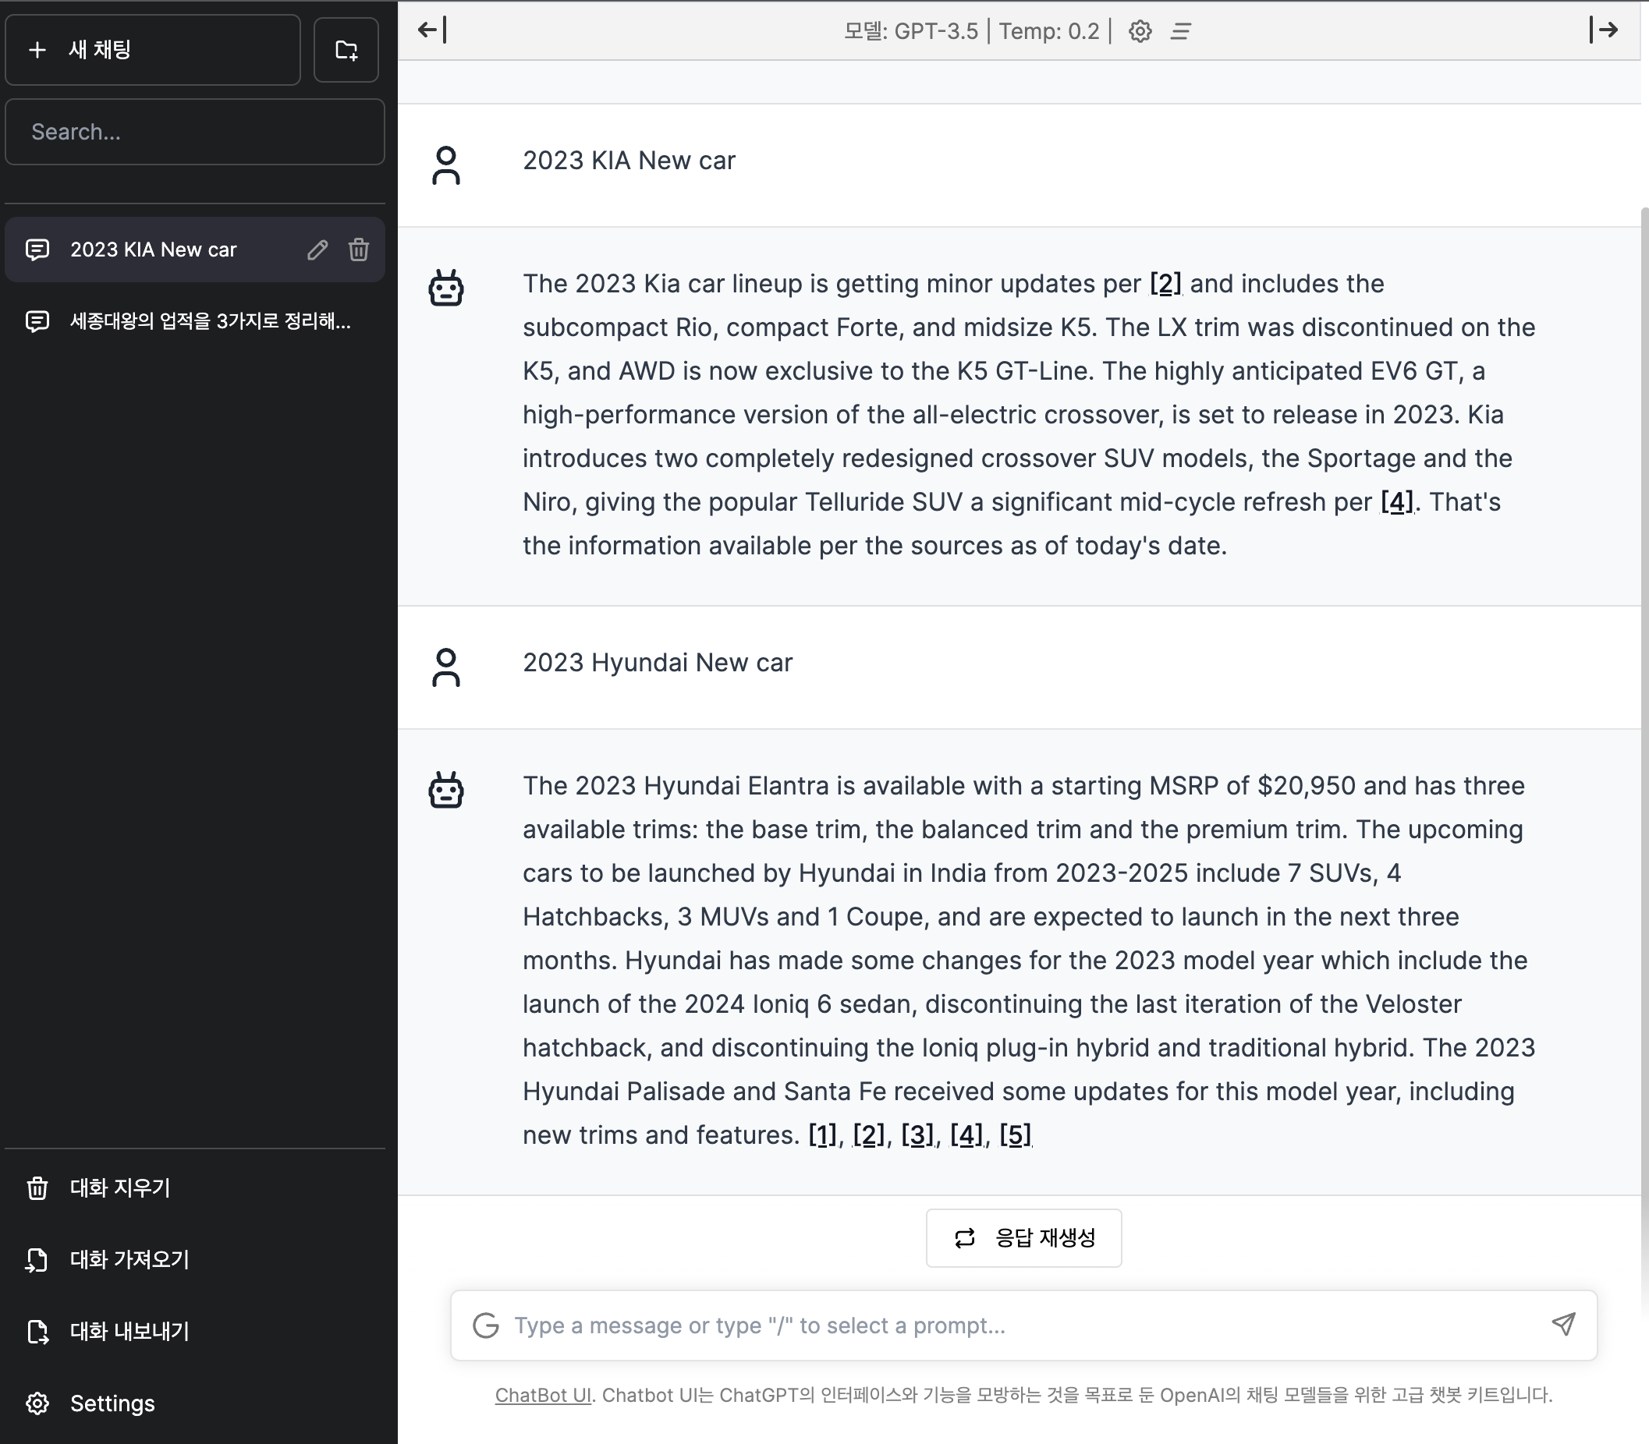This screenshot has width=1649, height=1444.
Task: Select the 2023 KIA New car conversation
Action: (x=153, y=250)
